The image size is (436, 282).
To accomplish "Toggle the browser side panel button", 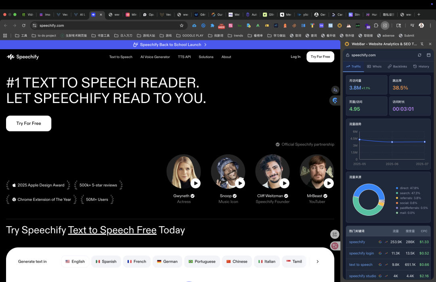I will (x=385, y=25).
